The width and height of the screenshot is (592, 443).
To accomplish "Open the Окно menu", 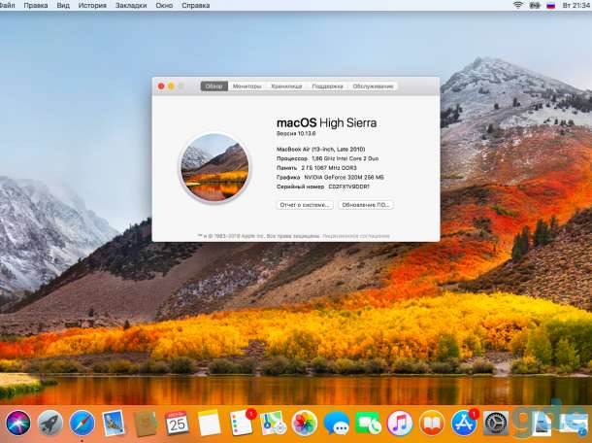I will click(x=164, y=5).
